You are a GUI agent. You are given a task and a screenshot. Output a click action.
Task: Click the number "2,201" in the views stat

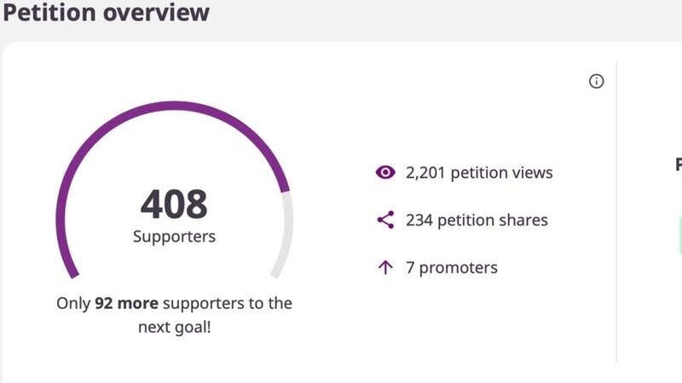[x=425, y=173]
